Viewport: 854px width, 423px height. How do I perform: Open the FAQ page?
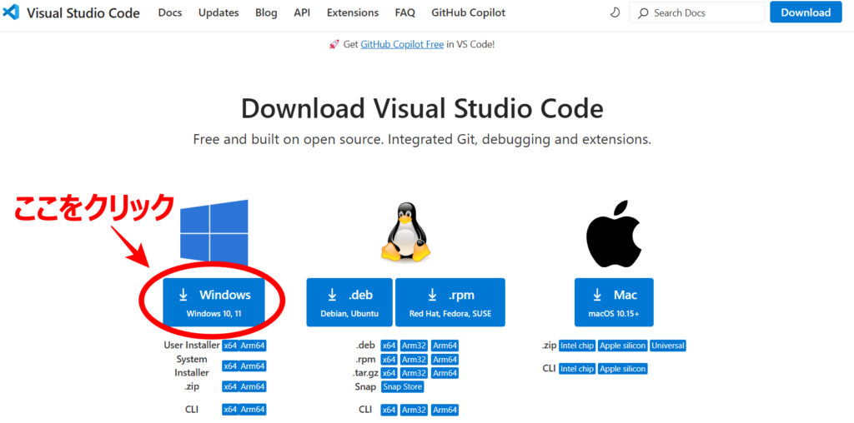404,12
